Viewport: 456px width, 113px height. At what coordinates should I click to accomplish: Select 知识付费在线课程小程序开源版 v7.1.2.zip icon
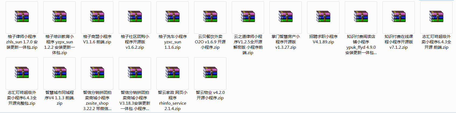pos(399,17)
